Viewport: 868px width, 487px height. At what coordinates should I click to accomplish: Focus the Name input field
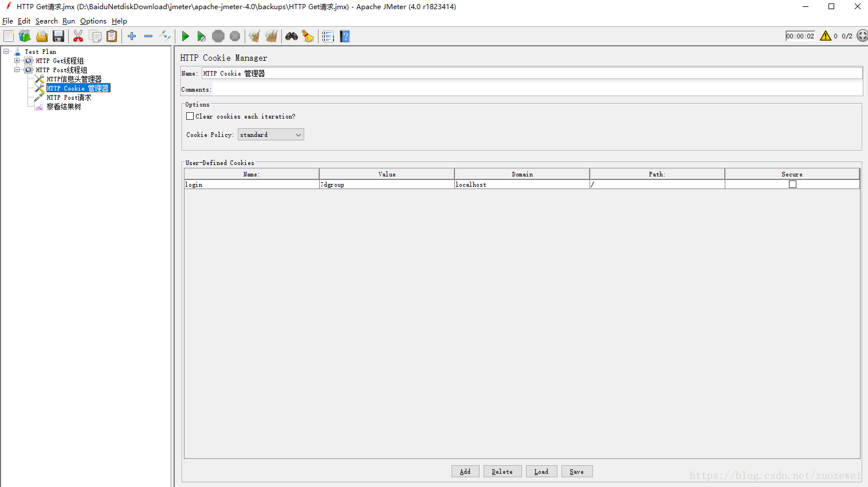[532, 73]
